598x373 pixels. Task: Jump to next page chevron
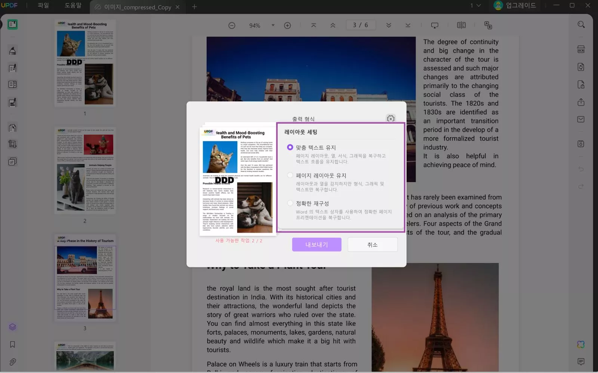(389, 25)
